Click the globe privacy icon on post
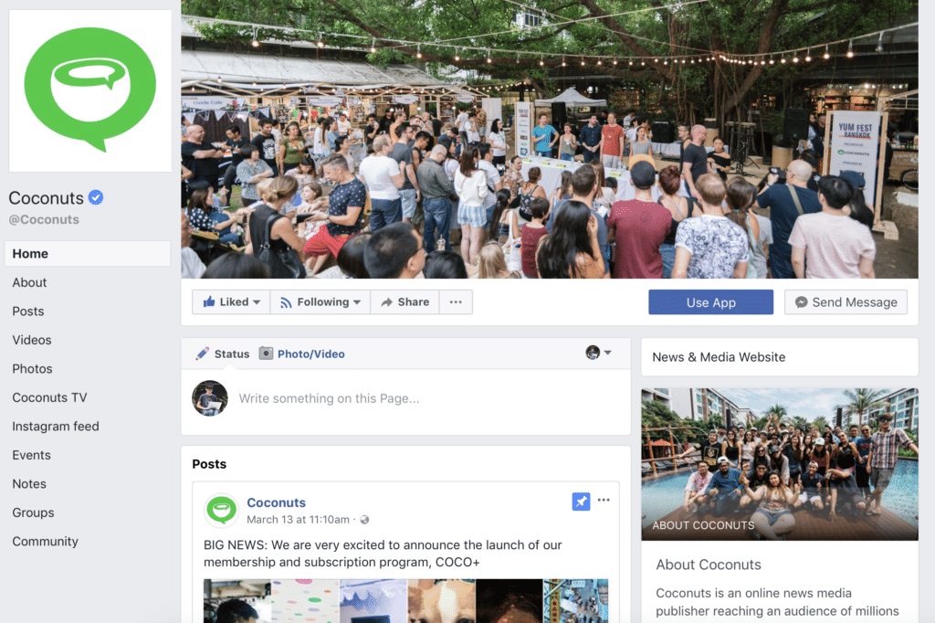The width and height of the screenshot is (935, 623). [364, 520]
